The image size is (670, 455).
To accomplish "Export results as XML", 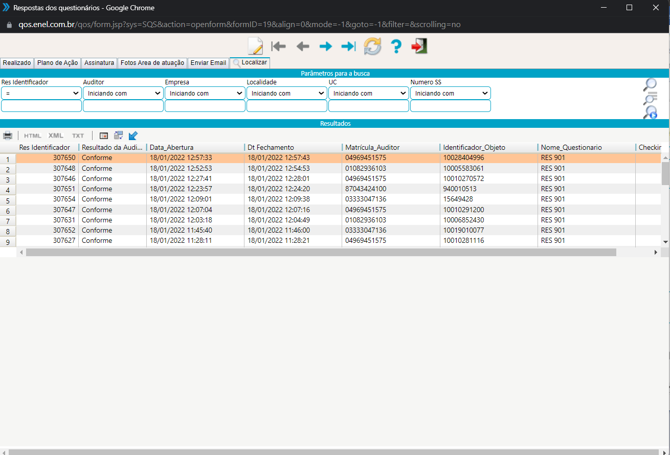I will click(x=56, y=135).
